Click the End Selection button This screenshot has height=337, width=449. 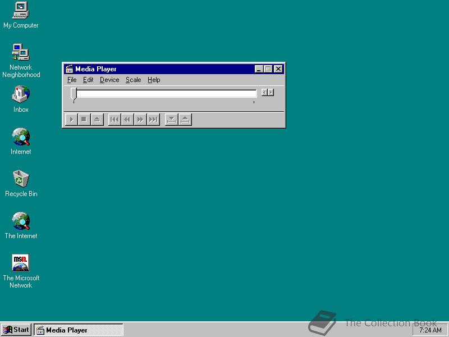click(x=185, y=120)
